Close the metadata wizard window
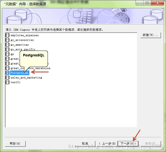166x152 pixels. (157, 3)
